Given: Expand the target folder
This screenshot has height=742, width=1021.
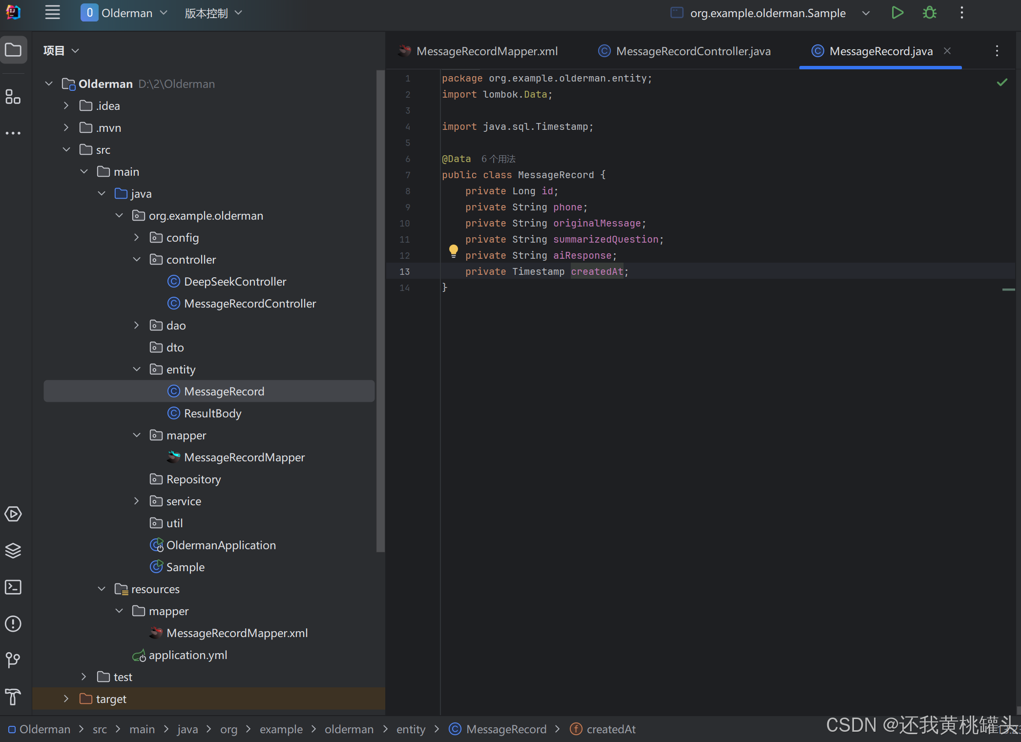Looking at the screenshot, I should tap(66, 699).
